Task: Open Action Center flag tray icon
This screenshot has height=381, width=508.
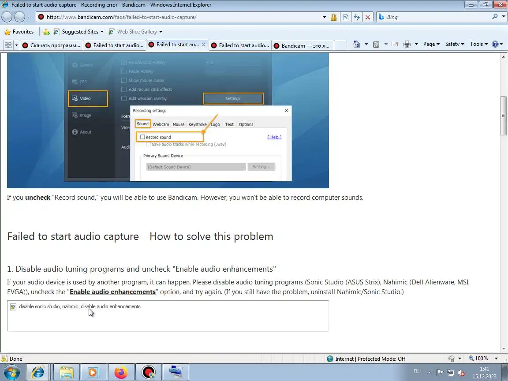Action: pos(440,373)
